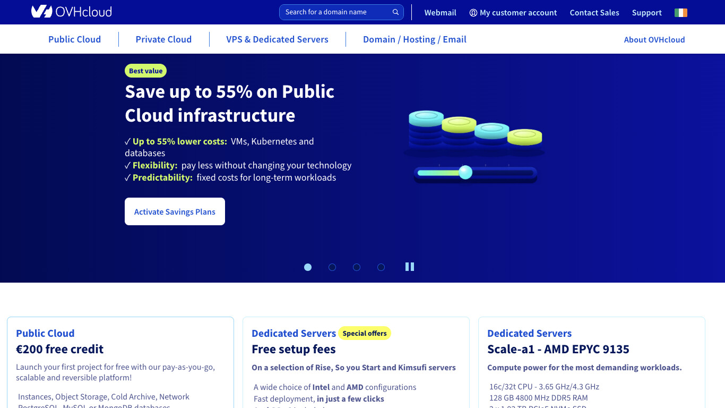Open the Free setup fees card
The image size is (725, 408).
[356, 362]
